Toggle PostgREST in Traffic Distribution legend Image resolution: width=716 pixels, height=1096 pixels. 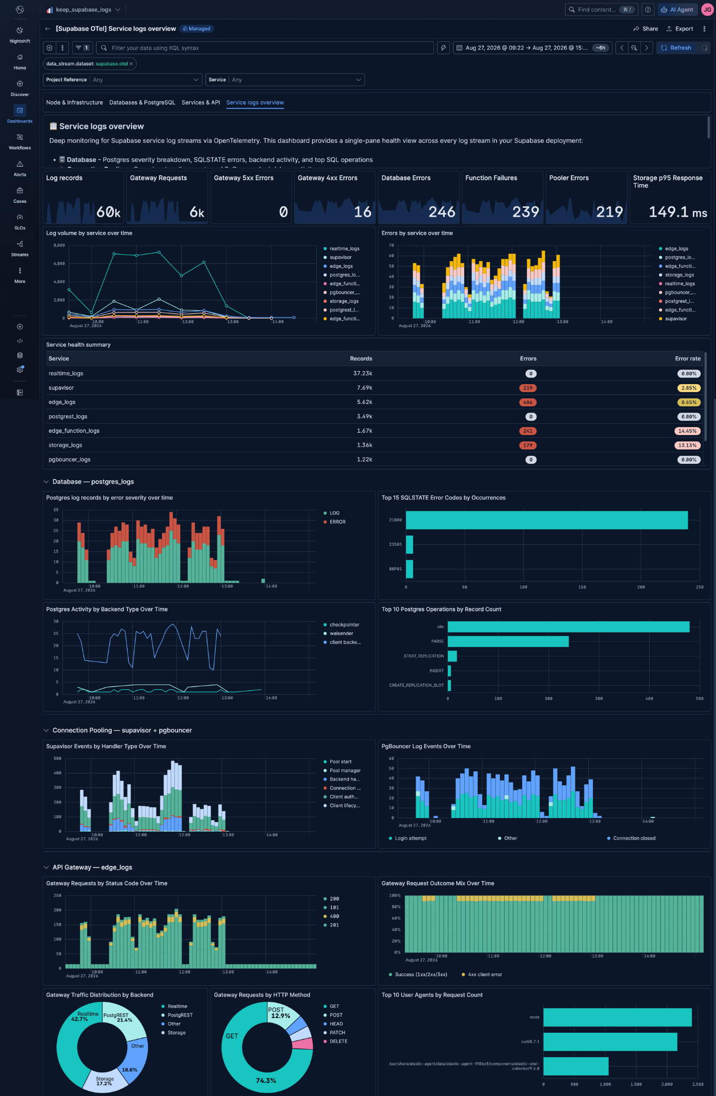point(180,1015)
